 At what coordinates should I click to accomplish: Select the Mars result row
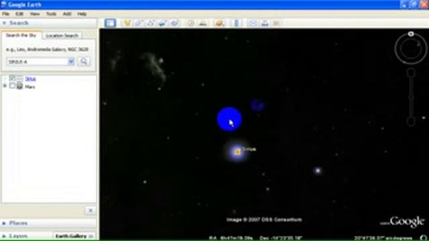tap(29, 87)
